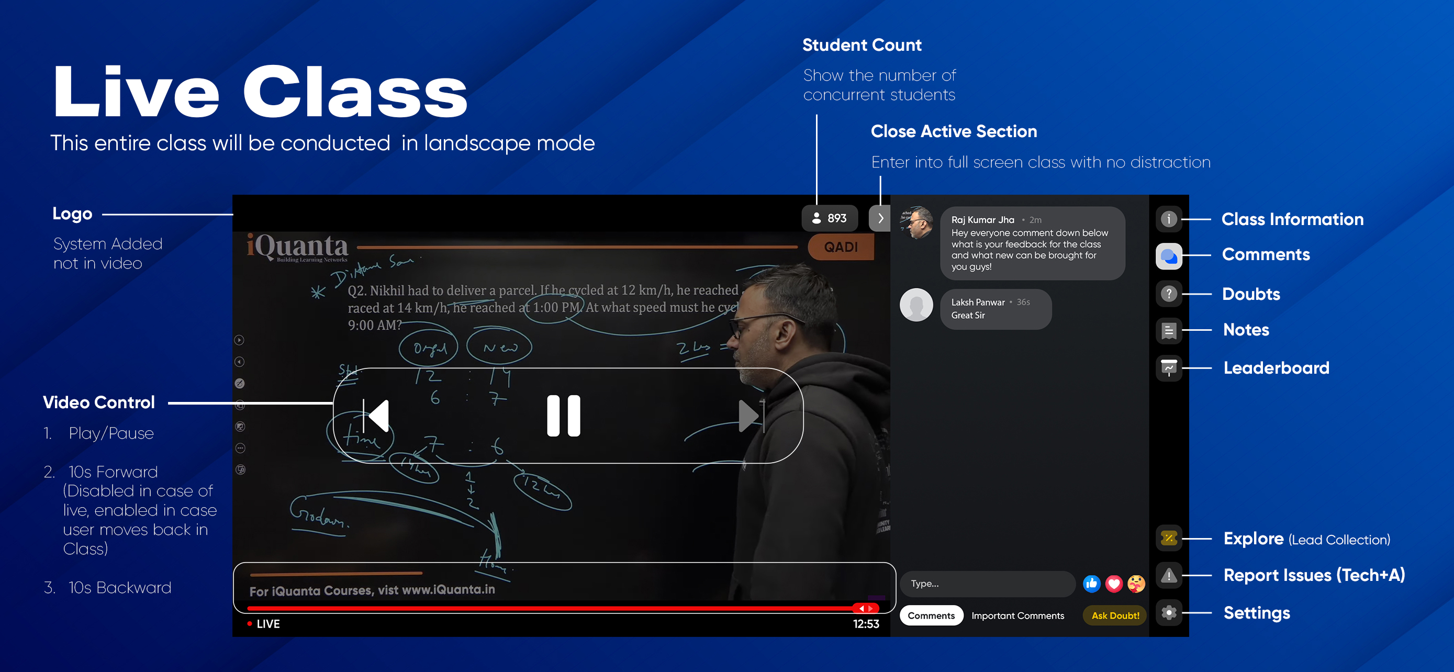Show the Leaderboard icon panel
The height and width of the screenshot is (672, 1454).
click(x=1168, y=368)
